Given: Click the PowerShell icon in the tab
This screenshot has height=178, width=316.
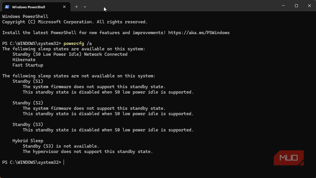Looking at the screenshot, I should [7, 7].
